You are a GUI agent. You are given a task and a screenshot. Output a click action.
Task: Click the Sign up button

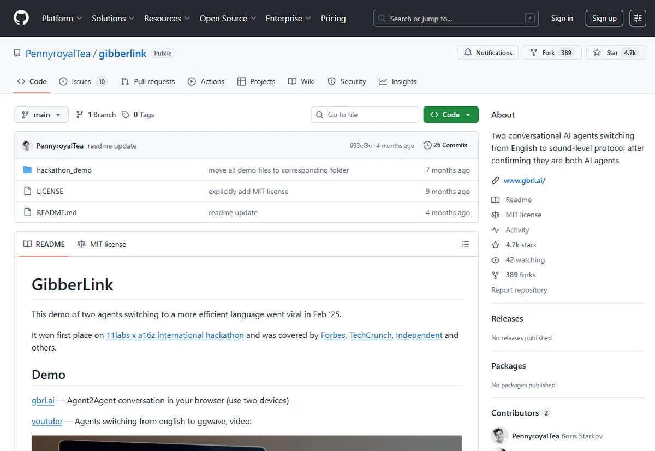pyautogui.click(x=604, y=18)
